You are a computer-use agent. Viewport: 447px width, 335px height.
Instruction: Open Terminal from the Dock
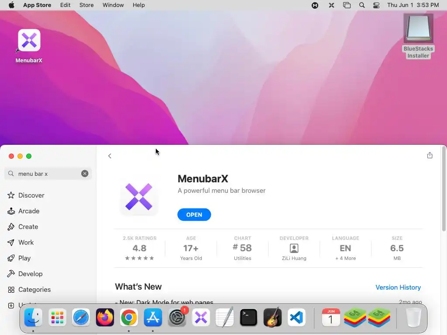[248, 318]
